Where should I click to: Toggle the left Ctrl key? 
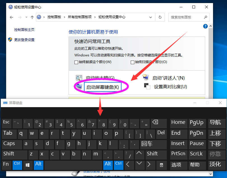coord(17,165)
